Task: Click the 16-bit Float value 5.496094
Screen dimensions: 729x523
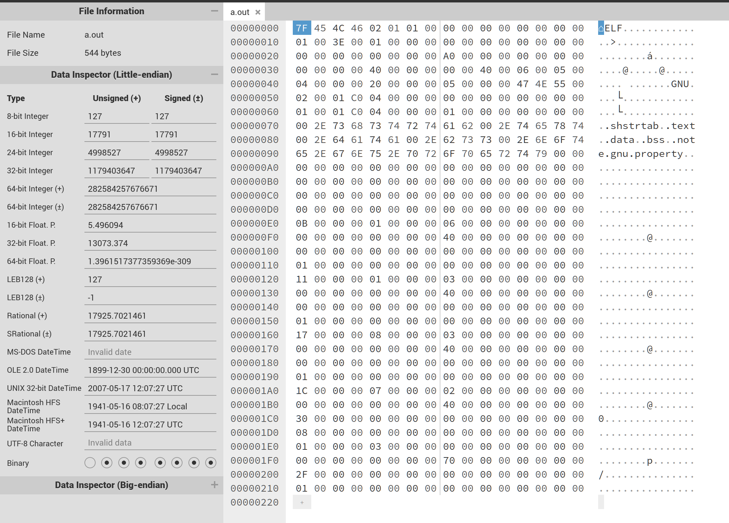Action: pyautogui.click(x=150, y=225)
